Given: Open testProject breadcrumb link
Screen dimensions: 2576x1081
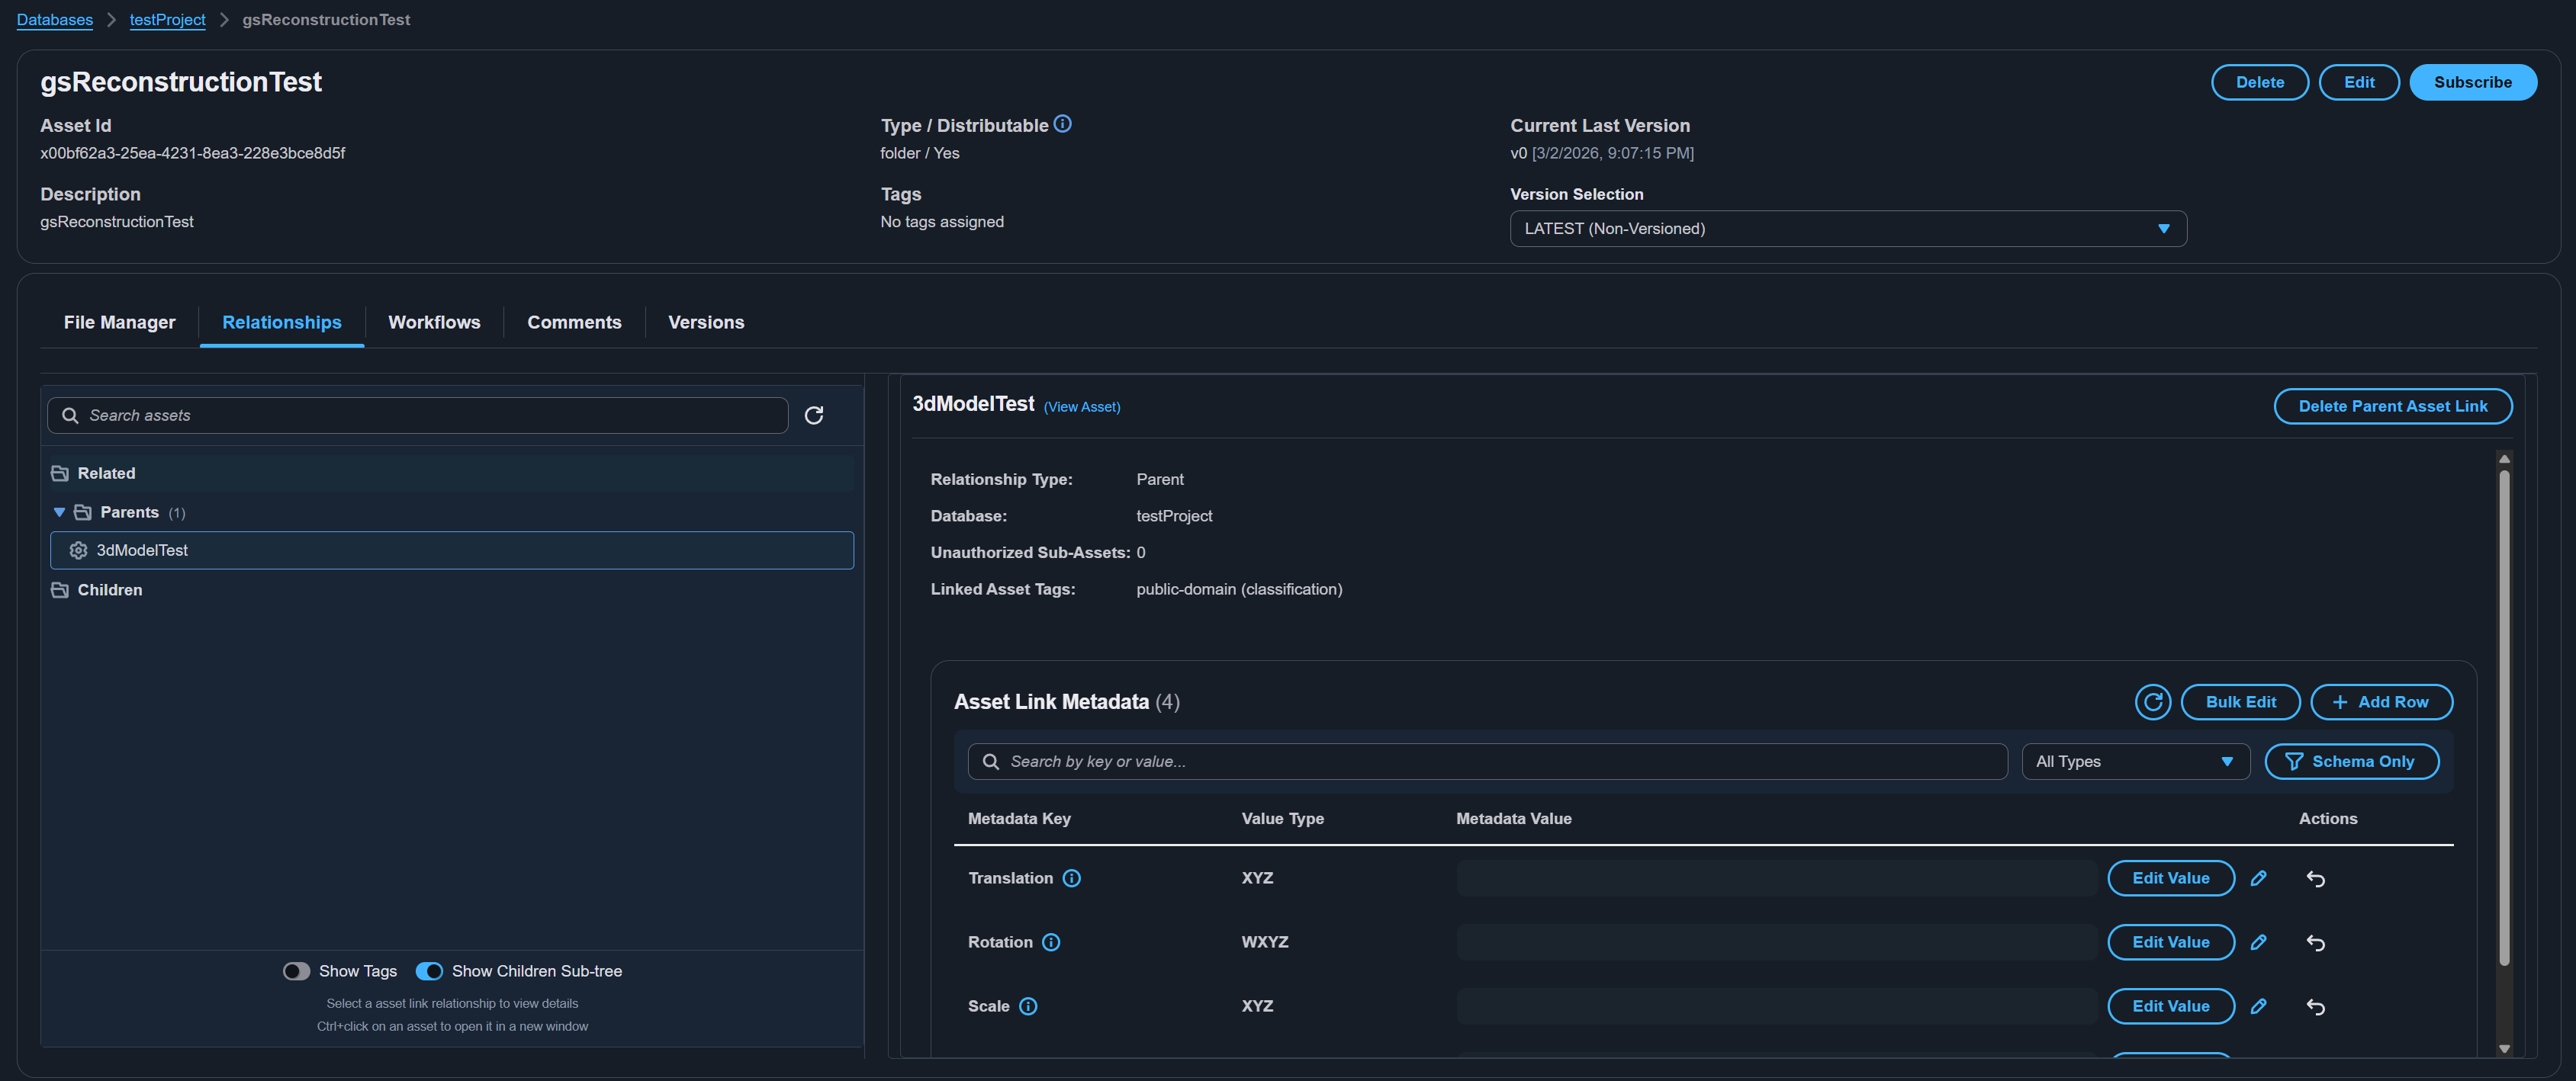Looking at the screenshot, I should click(167, 20).
